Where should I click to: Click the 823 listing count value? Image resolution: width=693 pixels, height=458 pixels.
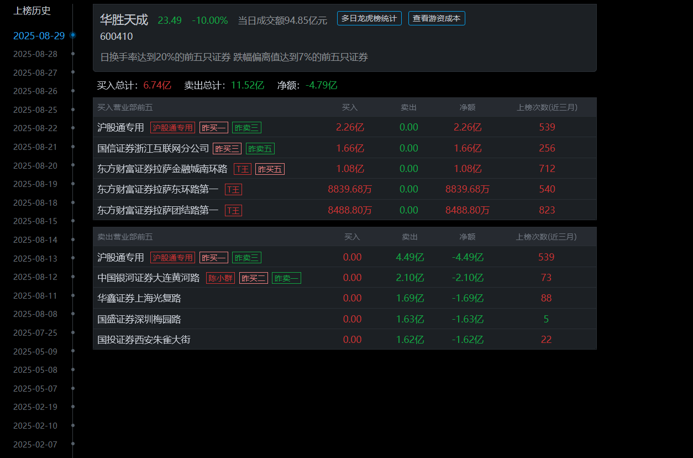pyautogui.click(x=547, y=210)
